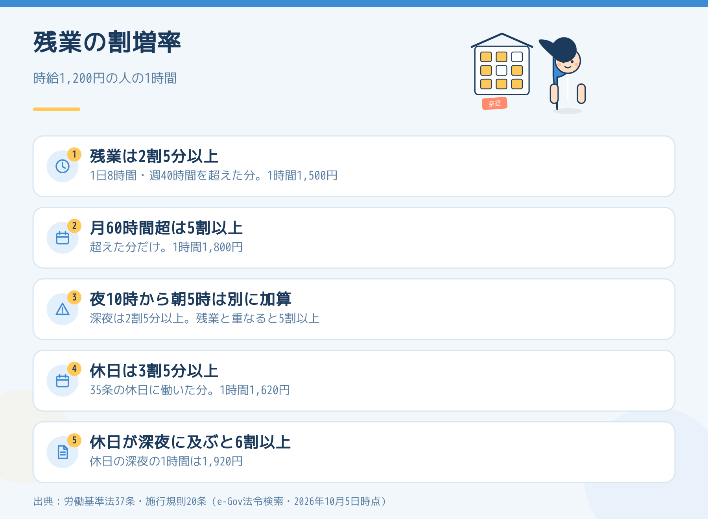Click number badge 4 on the calendar icon
The image size is (708, 519).
pos(74,369)
